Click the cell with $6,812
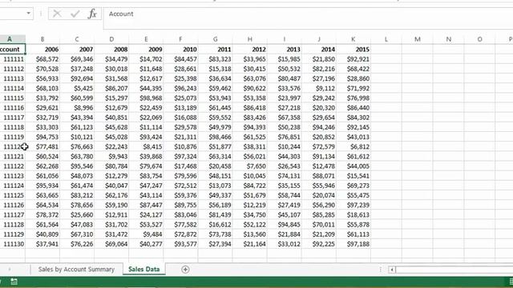This screenshot has width=513, height=288. point(353,146)
